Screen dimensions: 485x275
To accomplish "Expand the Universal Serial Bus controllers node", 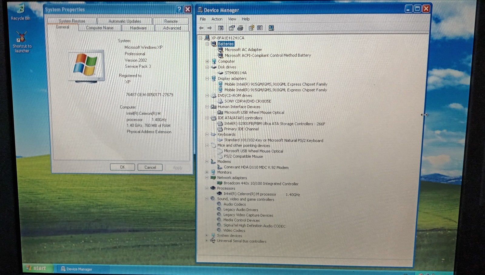I will (206, 241).
